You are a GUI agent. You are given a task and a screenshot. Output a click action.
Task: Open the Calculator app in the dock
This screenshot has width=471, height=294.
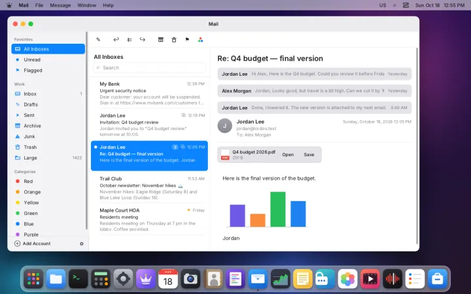[x=101, y=279]
